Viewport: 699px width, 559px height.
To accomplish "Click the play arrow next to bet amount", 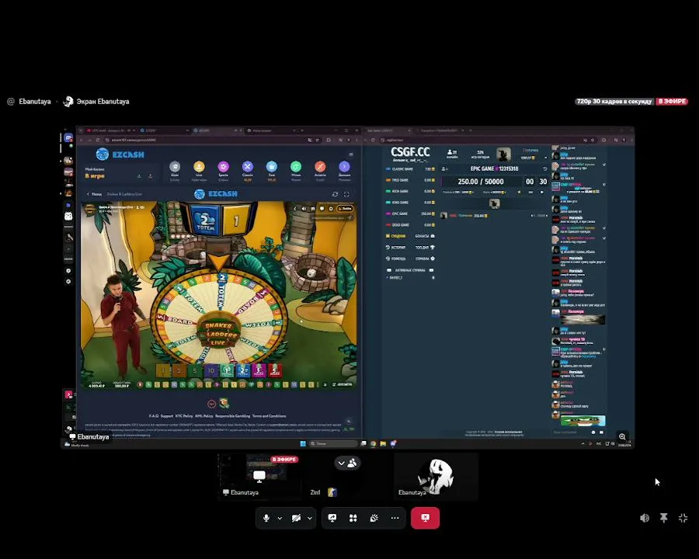I will point(542,192).
